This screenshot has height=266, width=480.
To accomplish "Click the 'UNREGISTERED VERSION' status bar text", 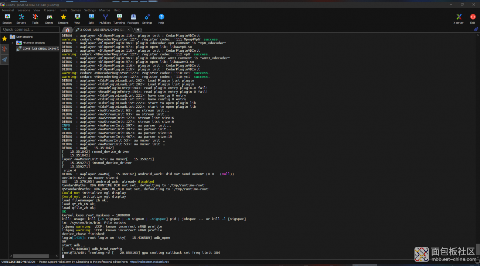I will 18,262.
